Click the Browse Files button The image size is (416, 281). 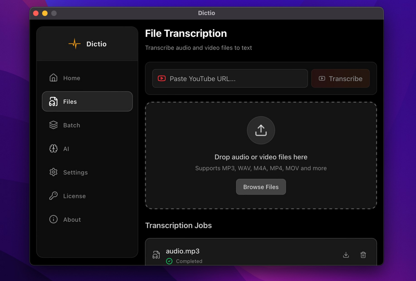coord(261,187)
